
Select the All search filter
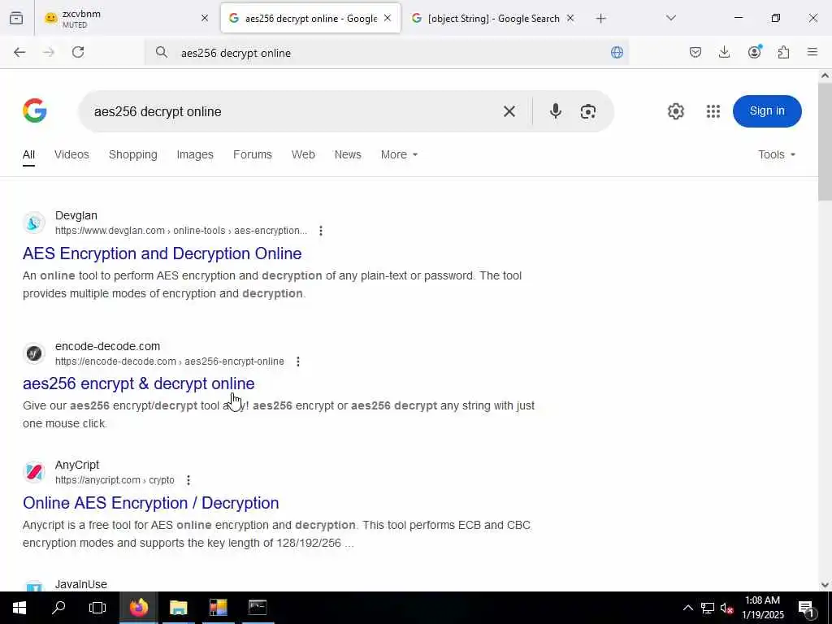pyautogui.click(x=28, y=154)
